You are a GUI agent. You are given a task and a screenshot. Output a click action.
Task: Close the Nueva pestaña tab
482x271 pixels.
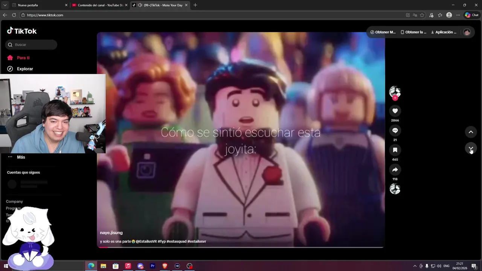[66, 5]
